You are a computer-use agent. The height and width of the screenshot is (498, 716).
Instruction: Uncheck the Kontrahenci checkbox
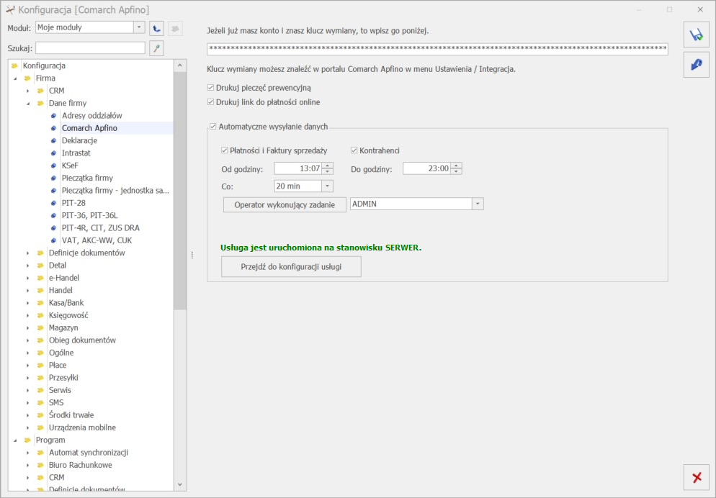pos(354,150)
